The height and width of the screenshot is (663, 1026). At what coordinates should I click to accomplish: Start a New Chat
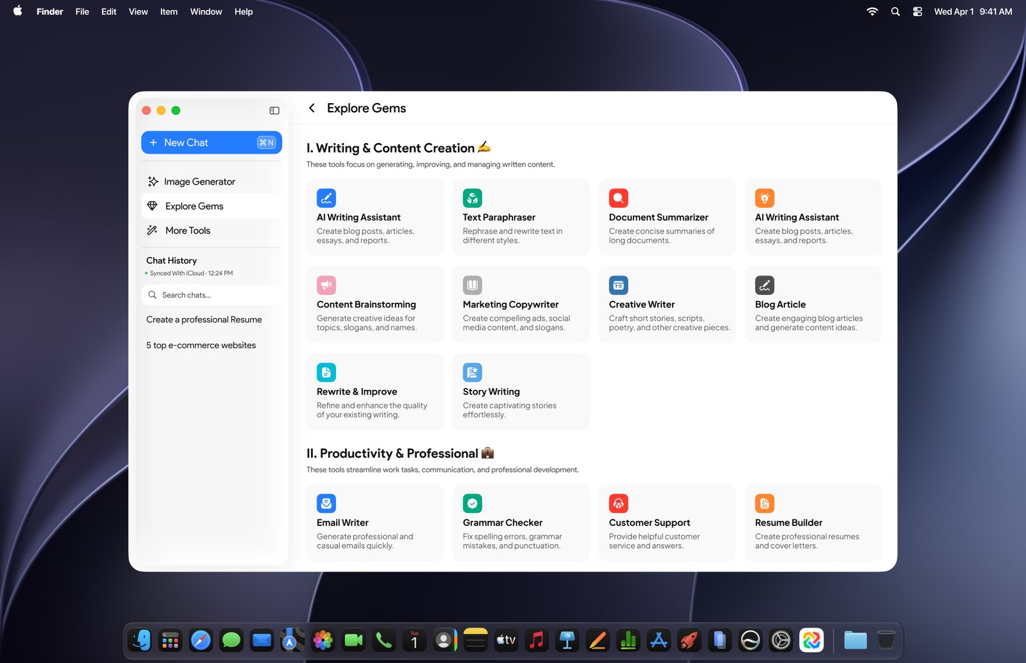pyautogui.click(x=212, y=142)
